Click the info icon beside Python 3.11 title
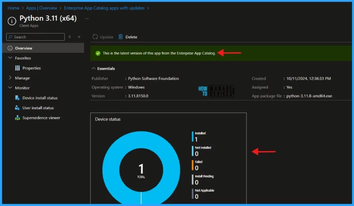 click(12, 21)
